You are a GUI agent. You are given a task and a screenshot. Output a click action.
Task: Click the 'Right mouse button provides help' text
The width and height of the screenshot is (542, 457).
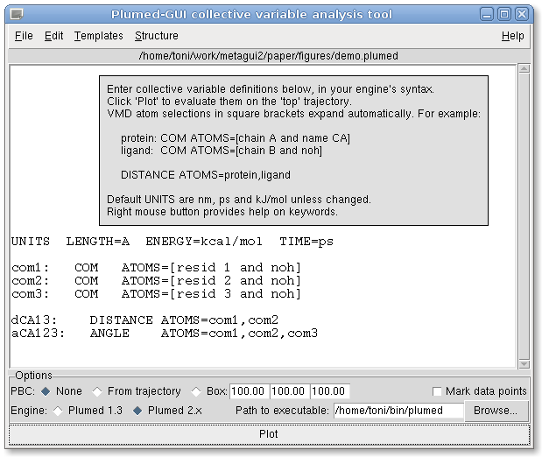tap(222, 212)
